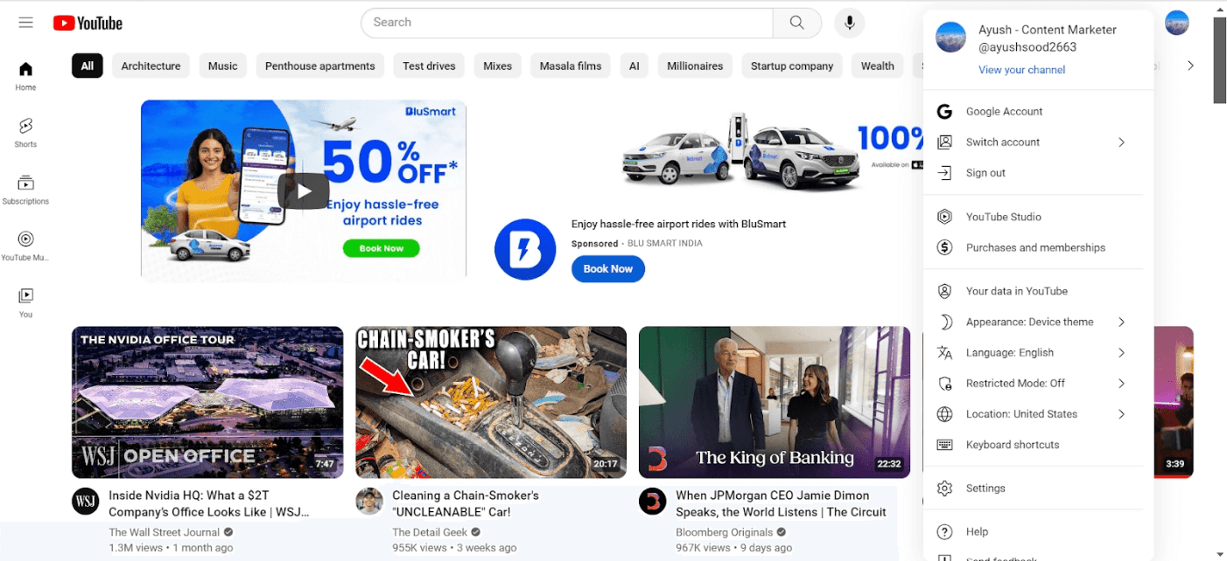Open The King of Banking thumbnail
The height and width of the screenshot is (561, 1227).
click(x=775, y=402)
